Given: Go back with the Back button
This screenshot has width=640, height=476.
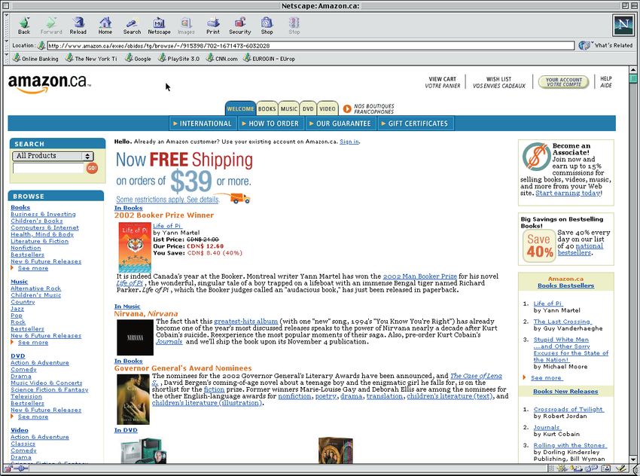Looking at the screenshot, I should (24, 26).
